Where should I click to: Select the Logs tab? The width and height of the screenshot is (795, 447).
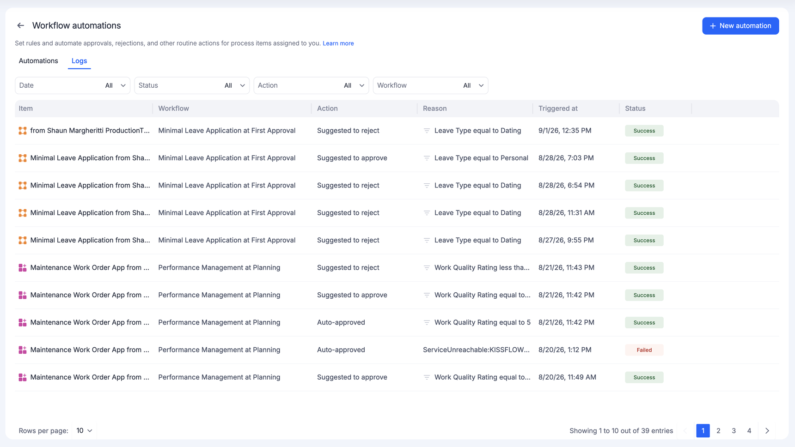pos(79,61)
